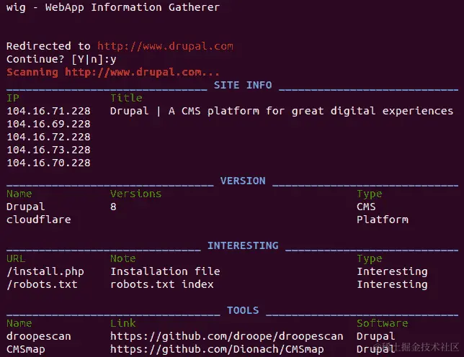Select IP address 104.16.71.228
The image size is (464, 357).
pyautogui.click(x=48, y=111)
